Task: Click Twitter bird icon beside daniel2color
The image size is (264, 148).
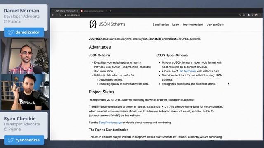Action: point(11,32)
